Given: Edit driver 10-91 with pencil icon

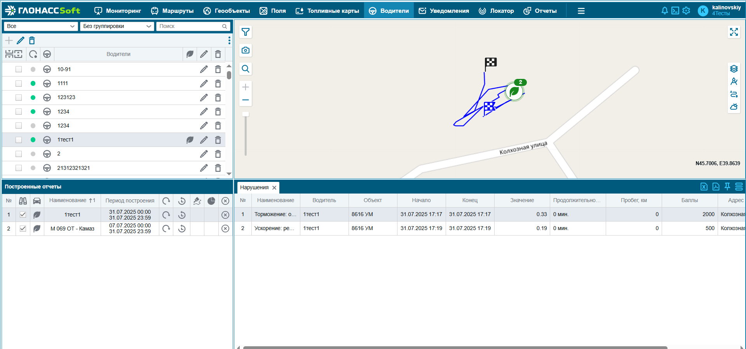Looking at the screenshot, I should point(204,69).
